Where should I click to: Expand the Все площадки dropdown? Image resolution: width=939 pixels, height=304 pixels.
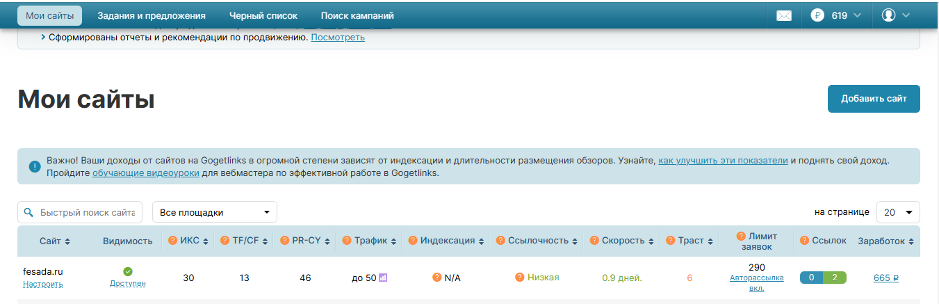pos(214,212)
